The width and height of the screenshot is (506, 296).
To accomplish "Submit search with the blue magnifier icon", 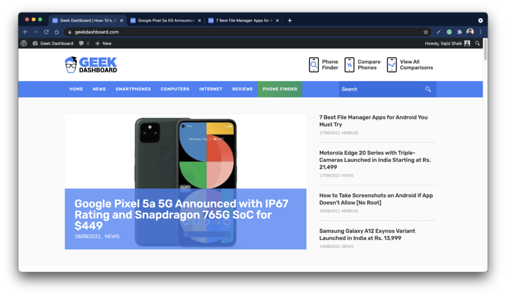I will click(428, 89).
